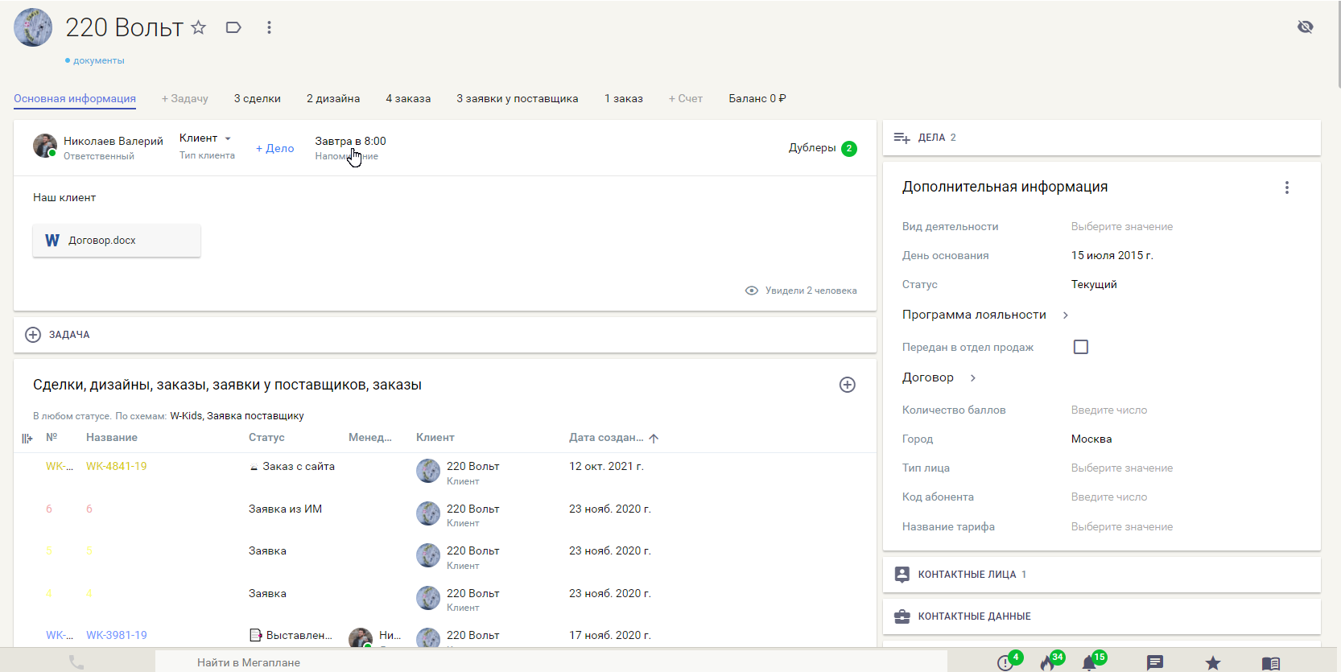Select a Название тарифа value
Viewport: 1341px width, 672px height.
[1122, 527]
